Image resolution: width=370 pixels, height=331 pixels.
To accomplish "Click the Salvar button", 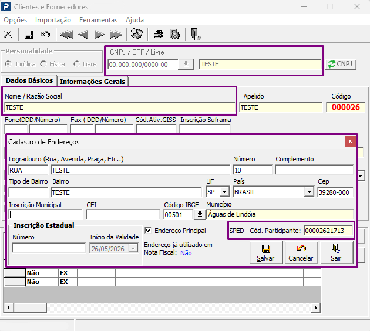I will point(266,252).
